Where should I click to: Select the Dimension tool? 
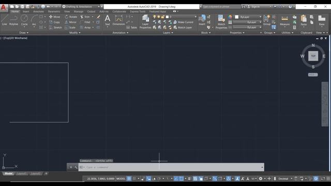tap(118, 20)
